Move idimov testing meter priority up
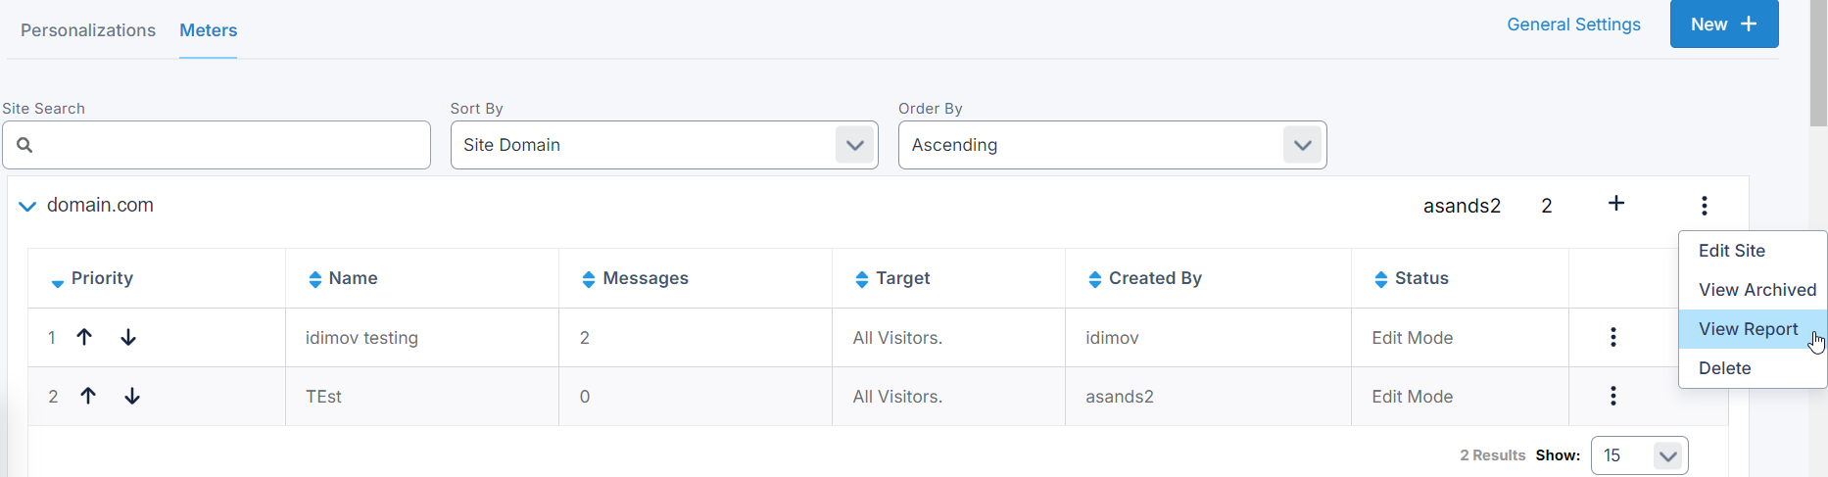Image resolution: width=1828 pixels, height=477 pixels. (84, 337)
